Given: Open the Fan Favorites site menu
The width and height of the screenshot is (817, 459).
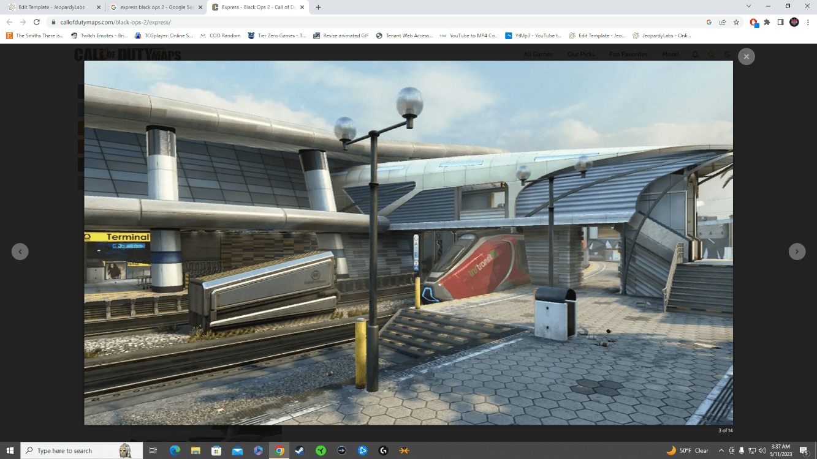Looking at the screenshot, I should coord(628,54).
